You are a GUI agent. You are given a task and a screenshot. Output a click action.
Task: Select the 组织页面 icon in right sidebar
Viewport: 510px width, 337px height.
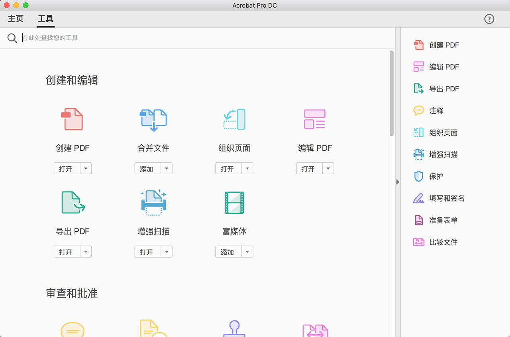pyautogui.click(x=419, y=132)
